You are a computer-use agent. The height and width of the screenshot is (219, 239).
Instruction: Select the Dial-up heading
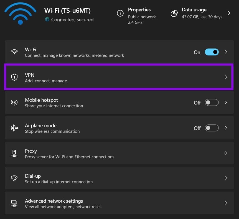click(x=33, y=176)
